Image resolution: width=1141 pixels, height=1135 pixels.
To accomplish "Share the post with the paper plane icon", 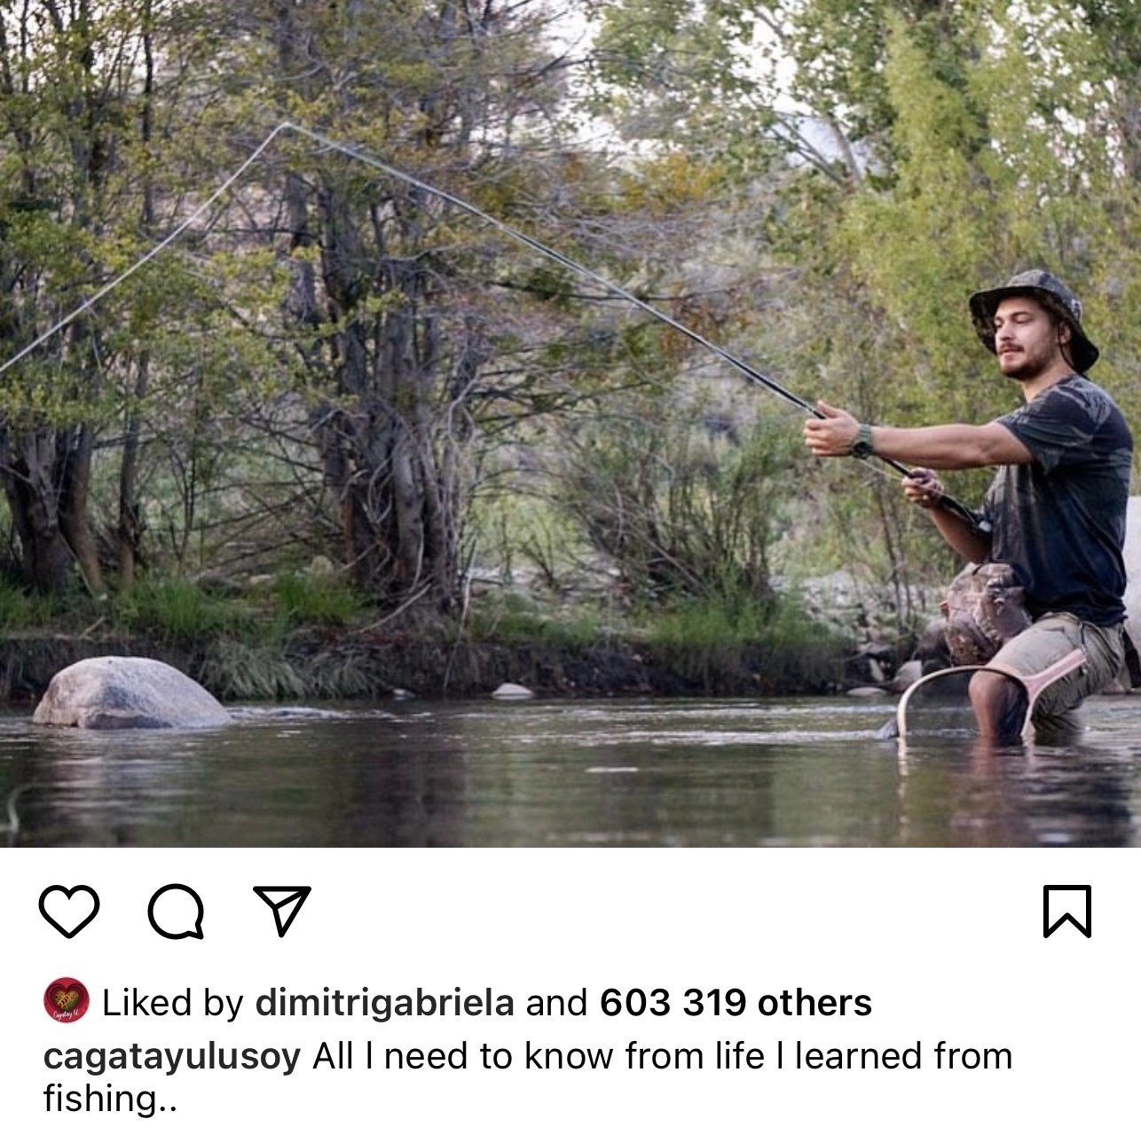I will tap(282, 909).
